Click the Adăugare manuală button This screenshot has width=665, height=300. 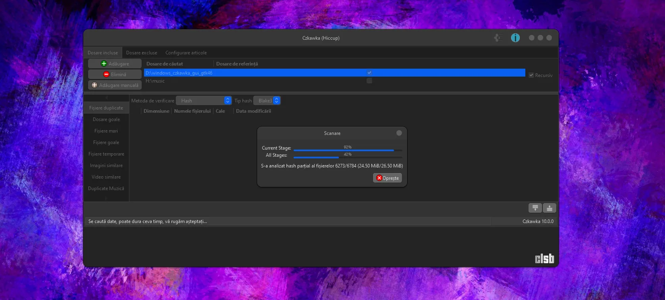click(x=115, y=85)
